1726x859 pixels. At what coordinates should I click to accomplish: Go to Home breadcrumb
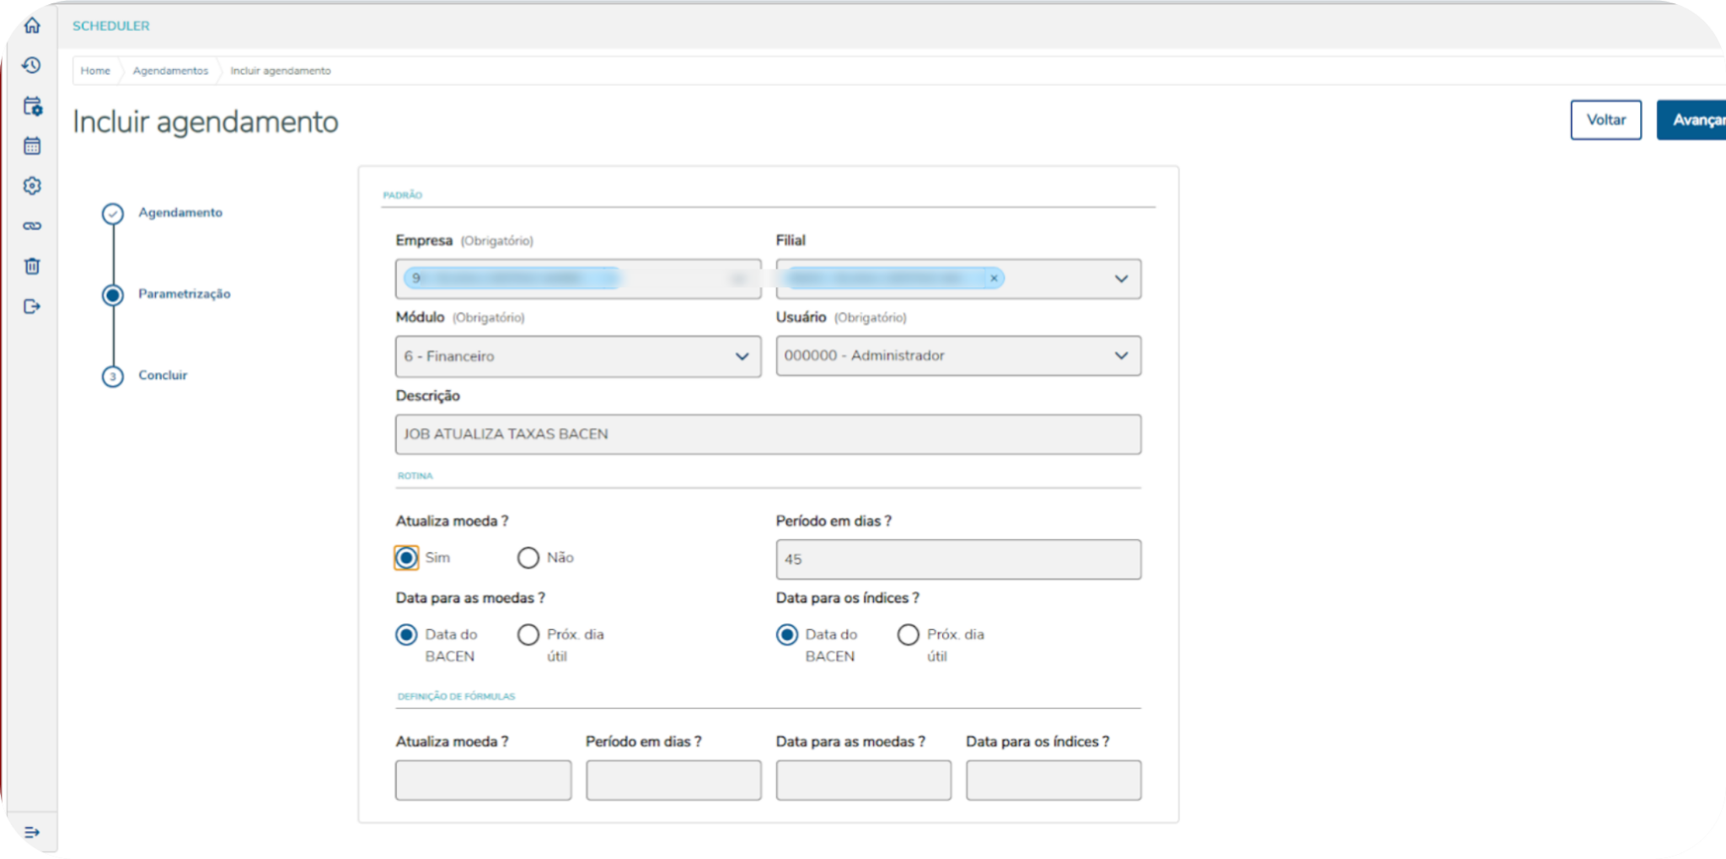pyautogui.click(x=95, y=71)
